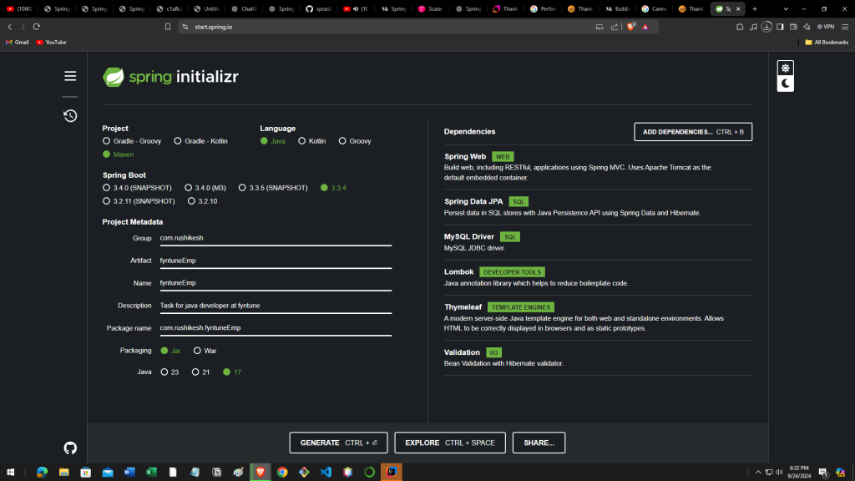855x481 pixels.
Task: Open IntelliJ IDEA from the taskbar
Action: pyautogui.click(x=392, y=473)
